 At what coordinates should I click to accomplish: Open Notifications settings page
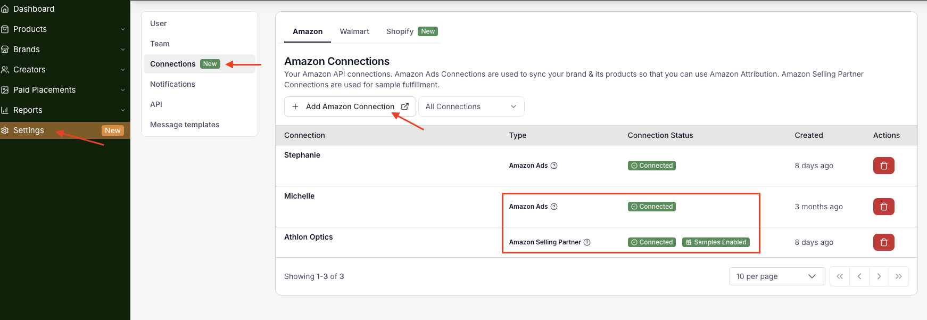(x=172, y=84)
